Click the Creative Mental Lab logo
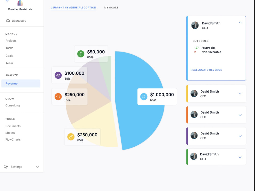Image resolution: width=255 pixels, height=191 pixels. pos(20,3)
